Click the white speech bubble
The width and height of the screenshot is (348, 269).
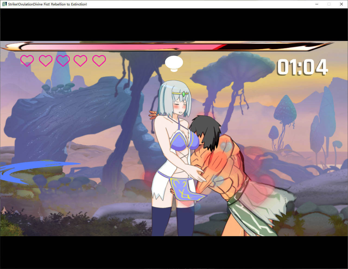click(174, 63)
